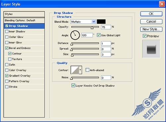Enable the Satin checkbox
This screenshot has height=122, width=166.
click(x=7, y=64)
